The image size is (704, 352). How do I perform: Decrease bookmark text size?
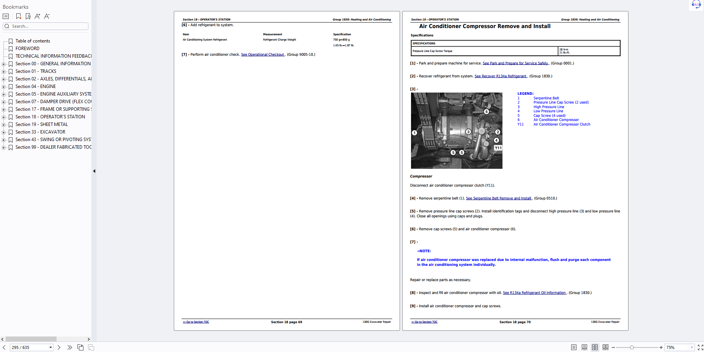point(47,16)
